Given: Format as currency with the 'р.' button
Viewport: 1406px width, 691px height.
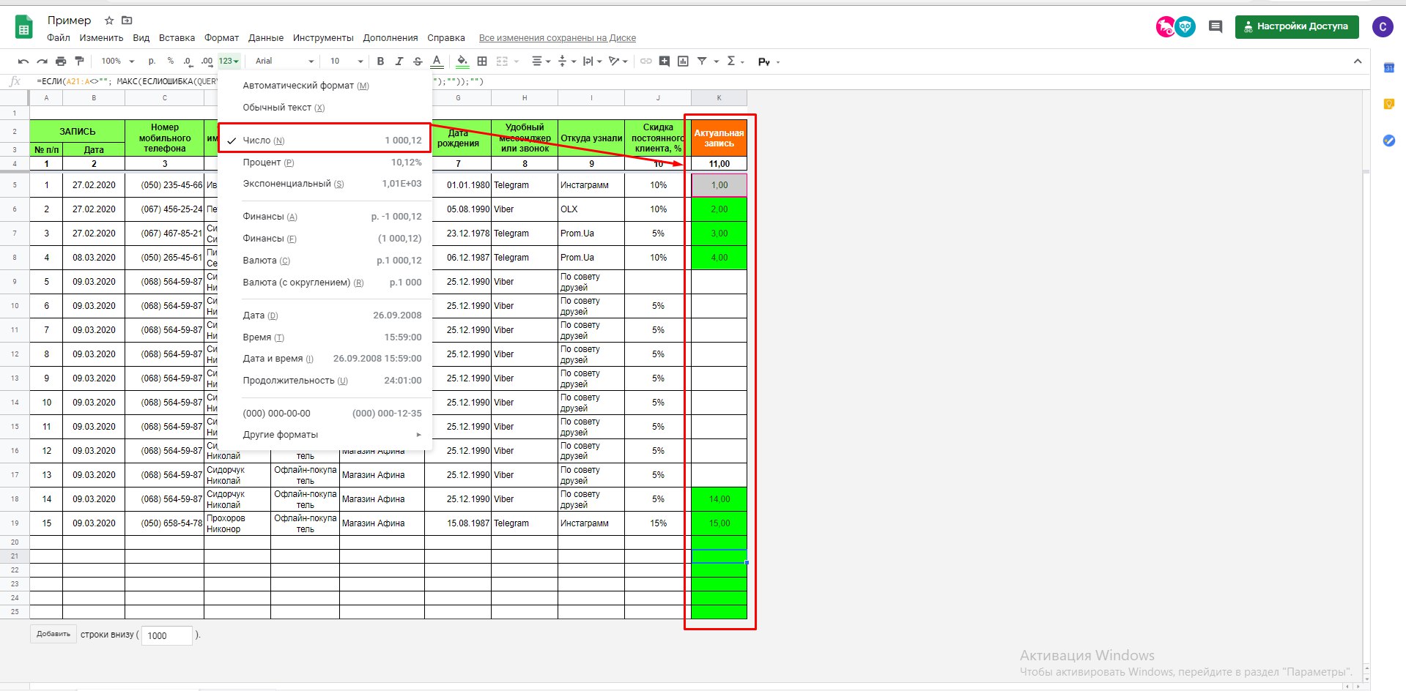Looking at the screenshot, I should click(x=152, y=61).
